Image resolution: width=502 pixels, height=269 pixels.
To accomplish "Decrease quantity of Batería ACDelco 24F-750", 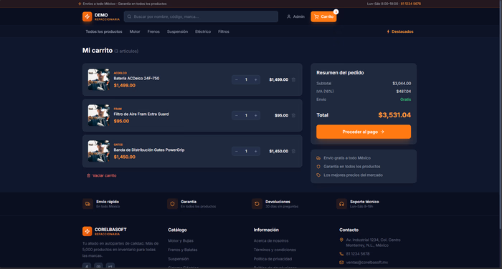I will pos(237,79).
